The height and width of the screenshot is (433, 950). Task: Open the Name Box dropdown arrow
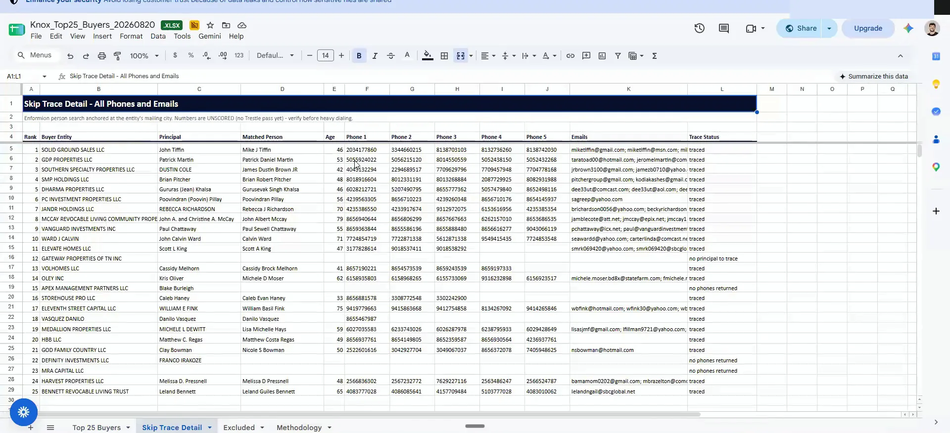(45, 77)
